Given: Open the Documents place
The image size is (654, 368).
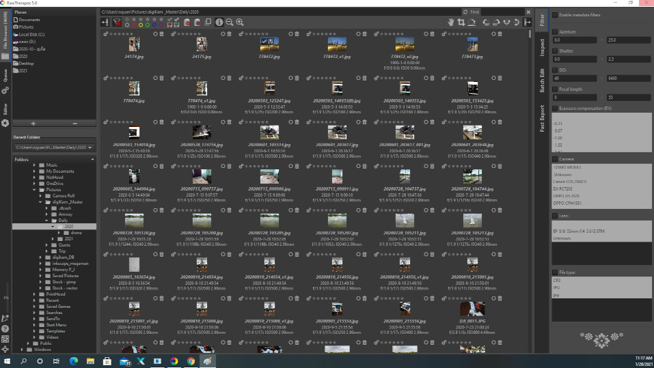Looking at the screenshot, I should [29, 20].
